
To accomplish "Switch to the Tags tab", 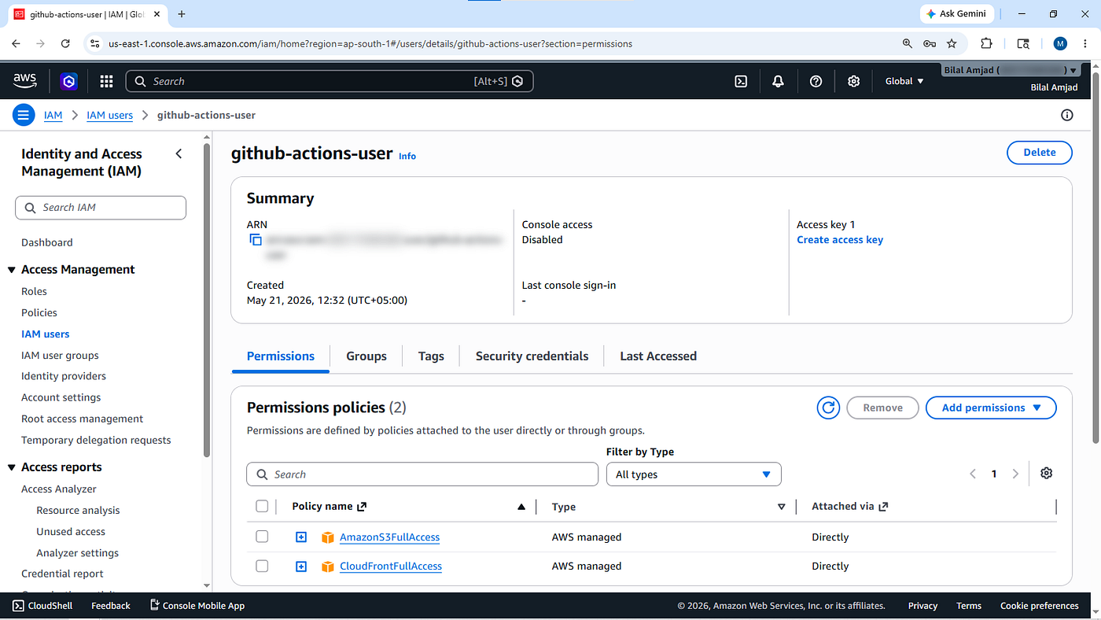I will (431, 356).
